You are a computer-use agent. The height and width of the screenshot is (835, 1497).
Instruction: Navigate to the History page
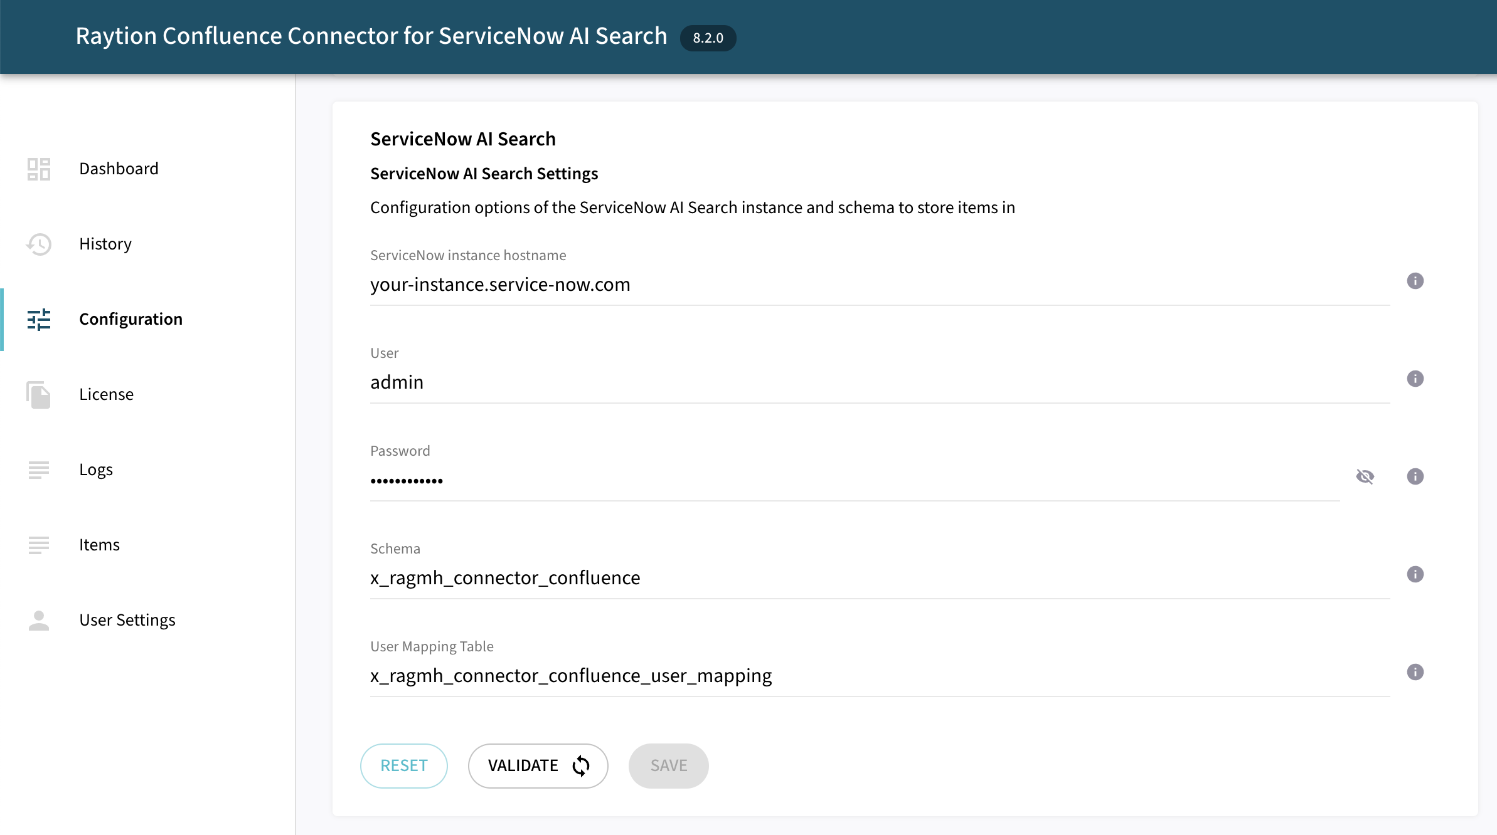pyautogui.click(x=105, y=244)
